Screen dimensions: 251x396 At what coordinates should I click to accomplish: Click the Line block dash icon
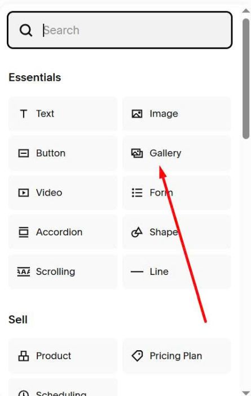(x=137, y=272)
